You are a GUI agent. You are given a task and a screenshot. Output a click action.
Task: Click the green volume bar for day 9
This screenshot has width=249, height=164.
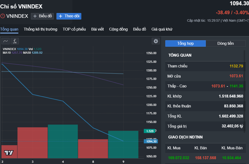123,144
